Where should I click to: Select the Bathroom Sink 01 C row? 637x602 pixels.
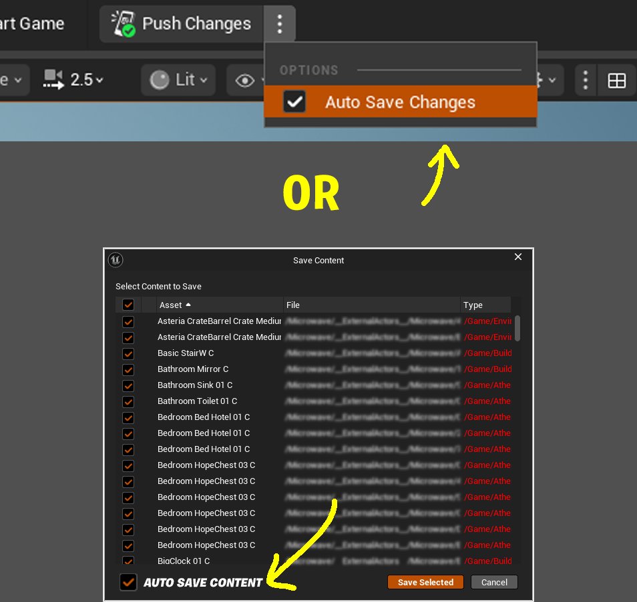click(314, 385)
